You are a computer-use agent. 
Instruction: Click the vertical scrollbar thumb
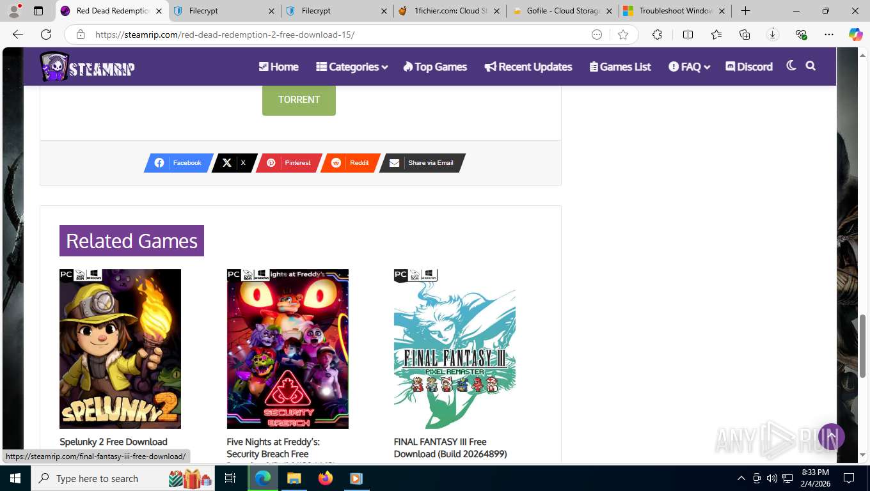click(863, 346)
